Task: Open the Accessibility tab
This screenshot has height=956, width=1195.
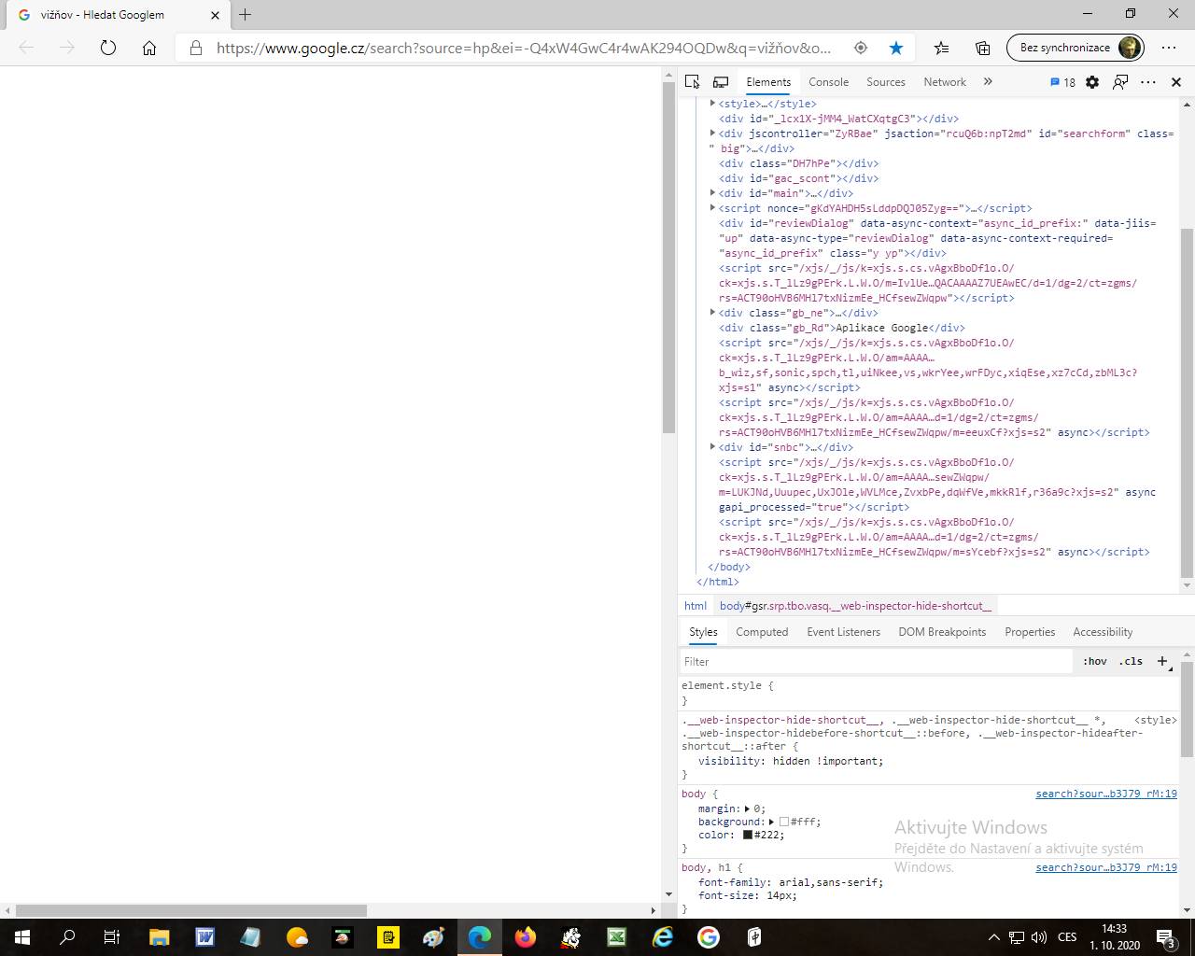Action: [x=1103, y=632]
